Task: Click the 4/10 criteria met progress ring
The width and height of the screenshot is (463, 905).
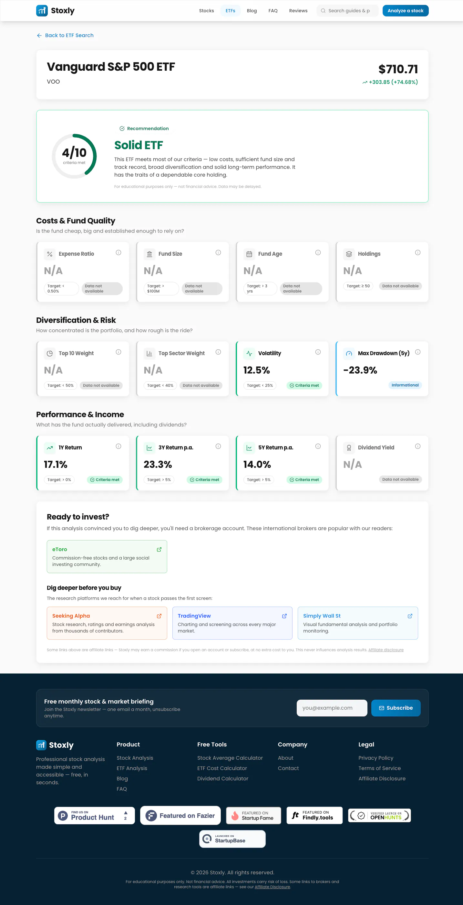Action: [x=74, y=156]
